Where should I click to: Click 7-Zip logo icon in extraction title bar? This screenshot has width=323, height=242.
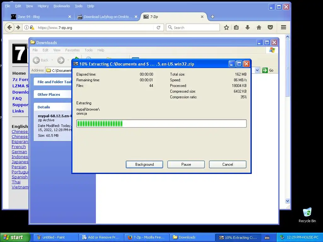(76, 64)
